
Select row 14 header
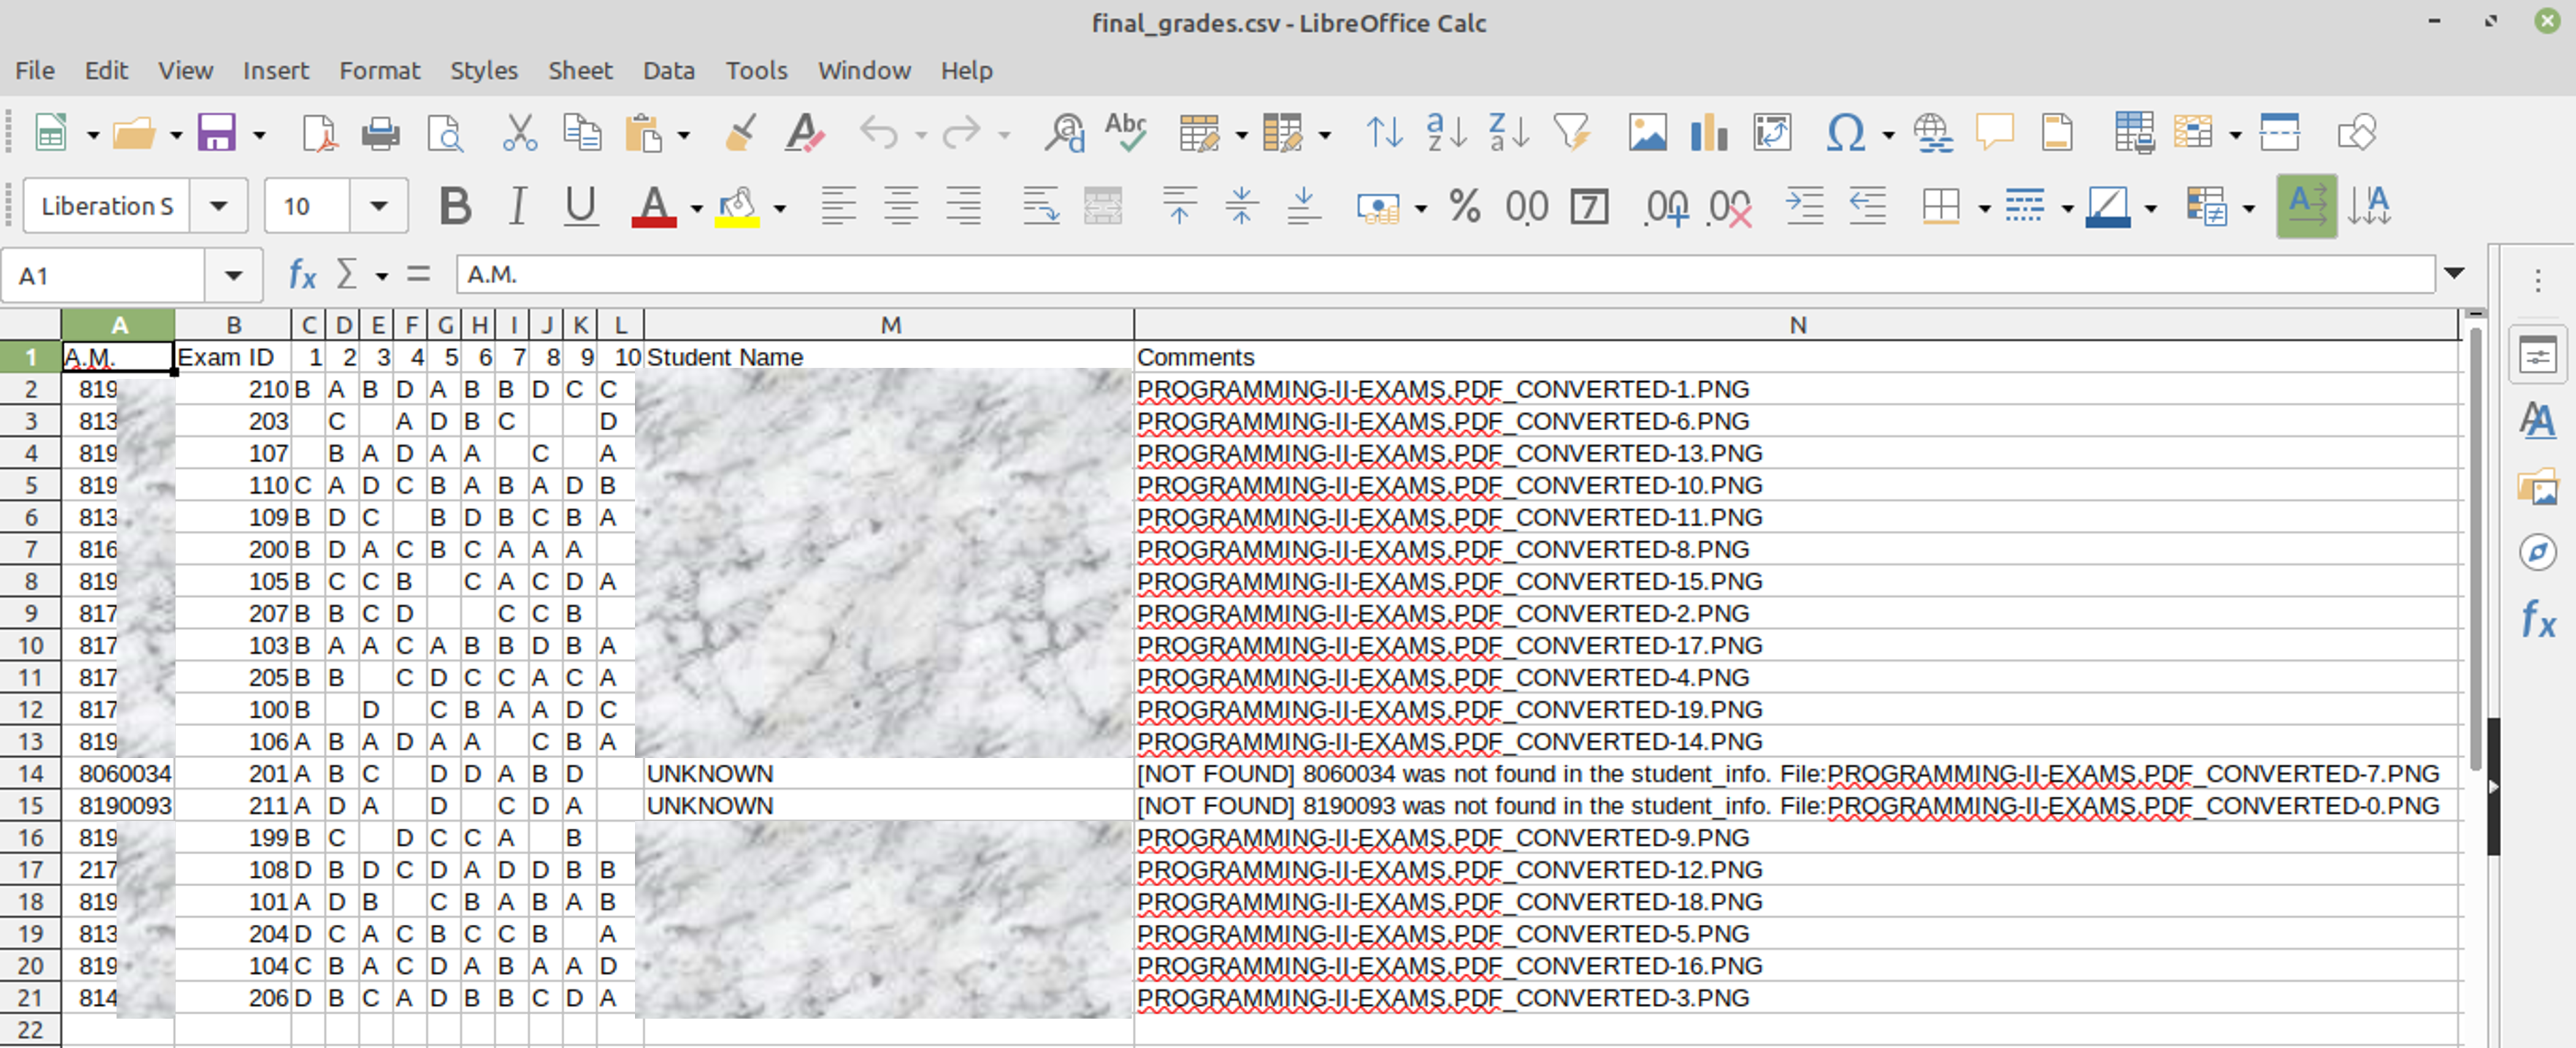[30, 773]
